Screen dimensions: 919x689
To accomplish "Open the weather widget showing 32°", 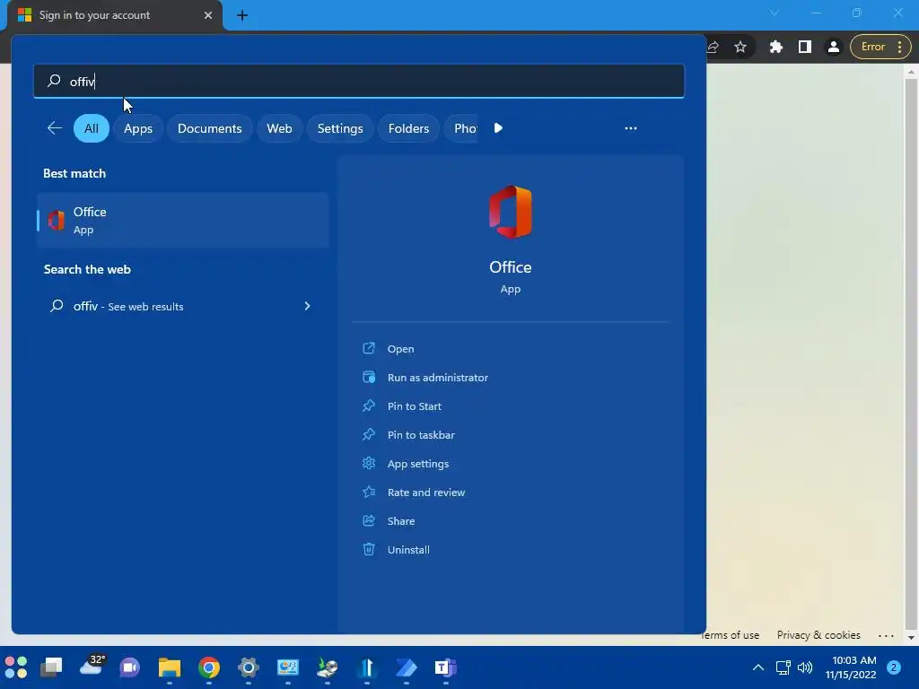I will [92, 666].
